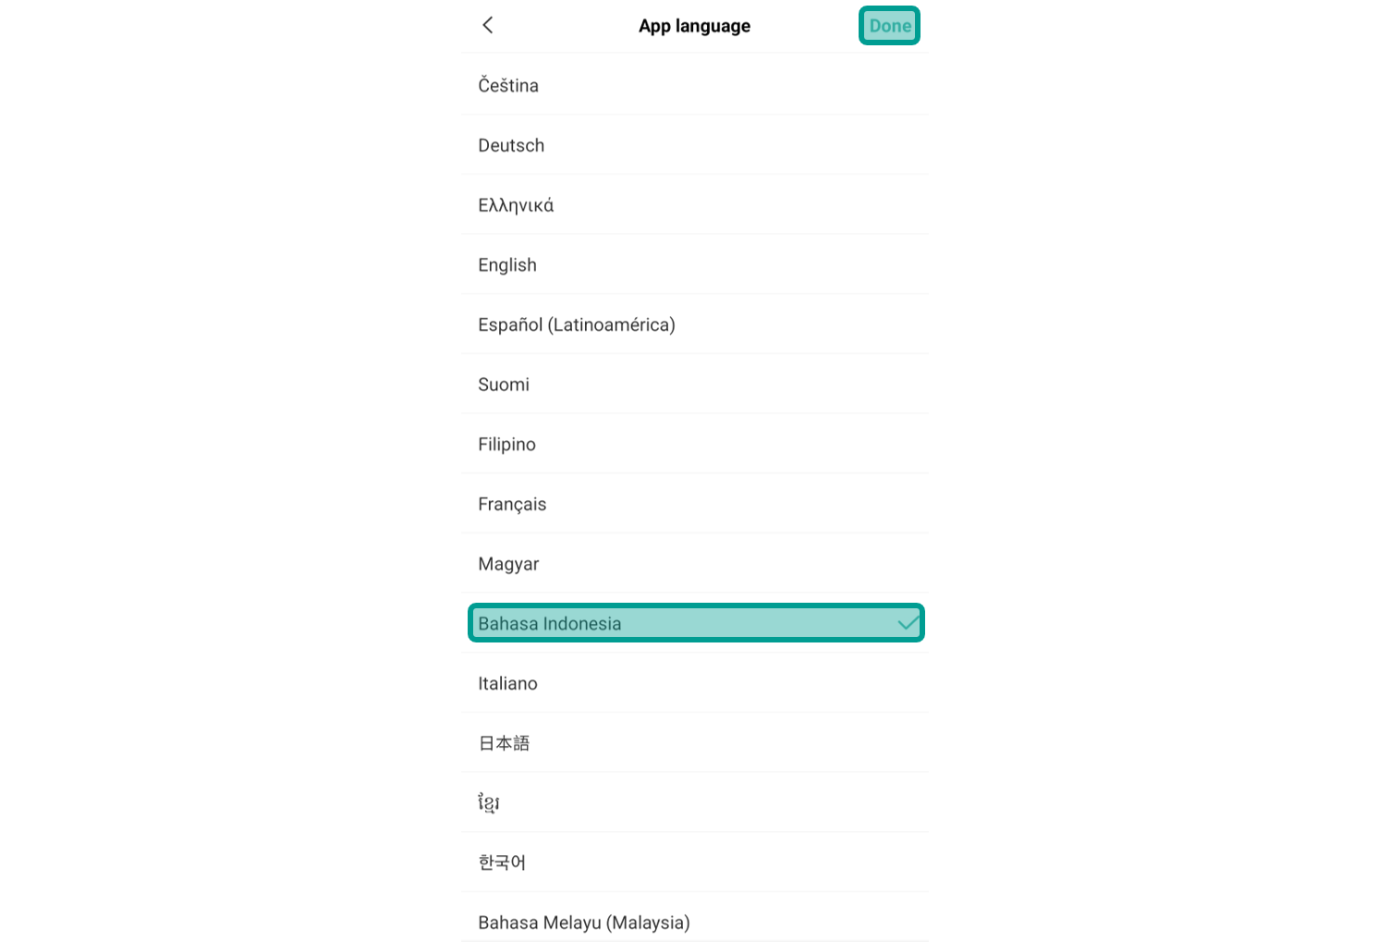
Task: Select Ελληνικά from the list
Action: [695, 205]
